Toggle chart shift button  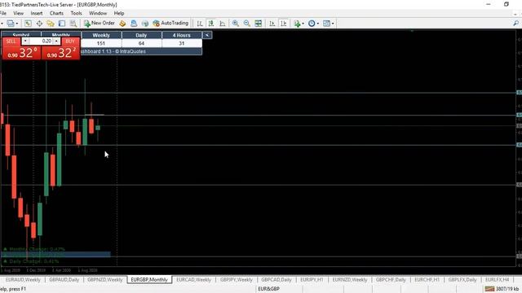pos(283,24)
